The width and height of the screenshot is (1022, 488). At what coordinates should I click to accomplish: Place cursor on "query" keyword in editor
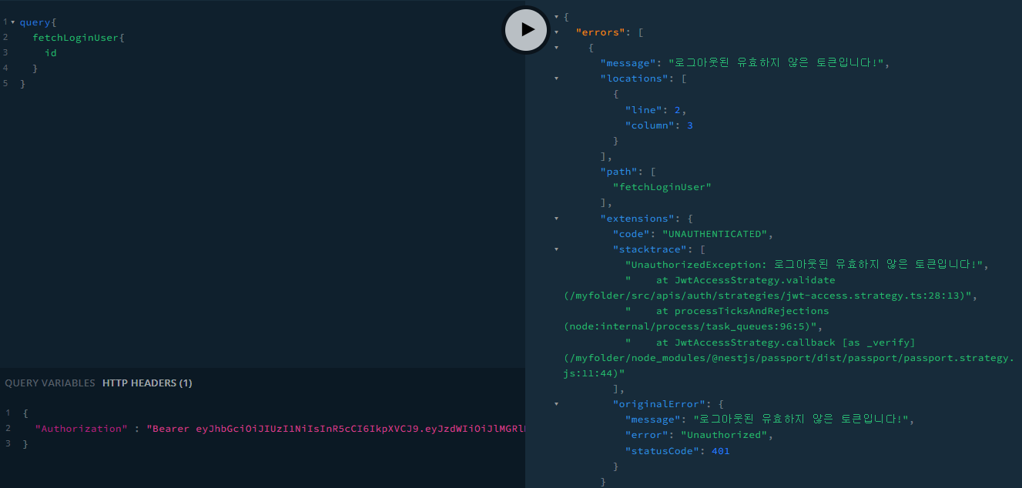click(x=35, y=22)
